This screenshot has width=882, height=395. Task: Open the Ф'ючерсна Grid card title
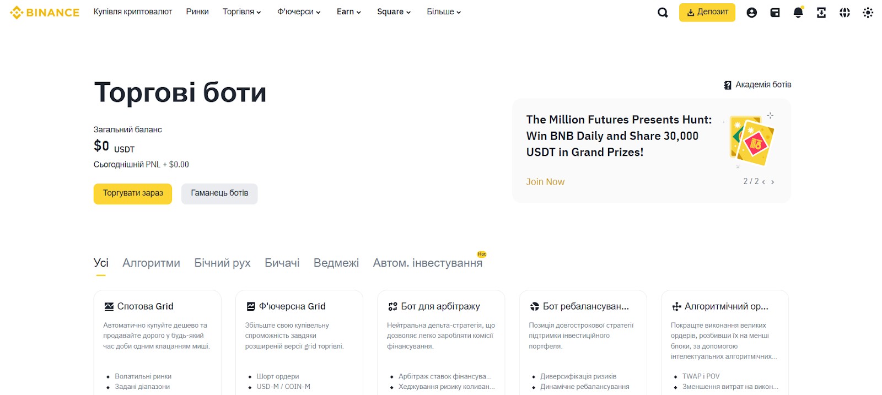coord(292,306)
